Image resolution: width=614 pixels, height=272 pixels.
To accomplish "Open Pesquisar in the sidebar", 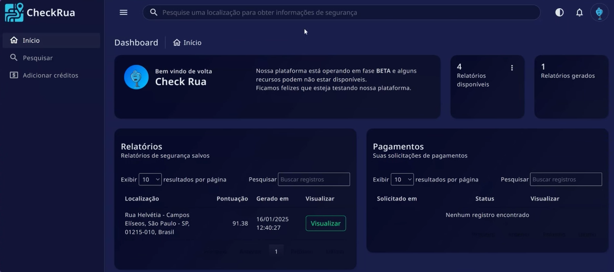I will [52, 58].
